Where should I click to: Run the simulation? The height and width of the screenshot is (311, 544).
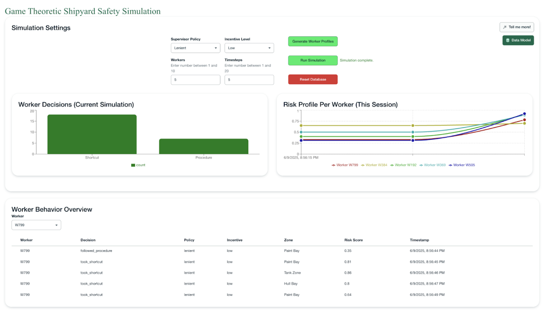[x=313, y=60]
